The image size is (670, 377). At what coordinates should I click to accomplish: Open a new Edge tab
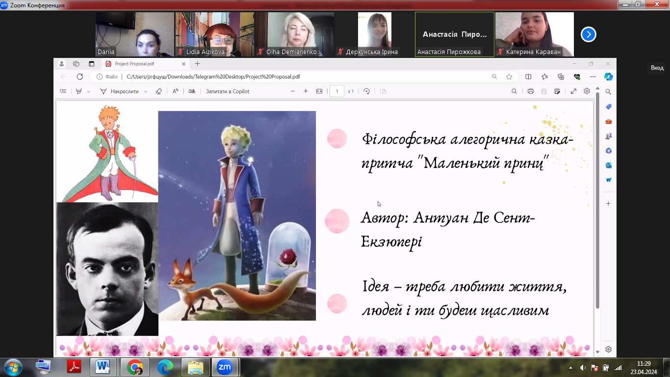point(197,64)
